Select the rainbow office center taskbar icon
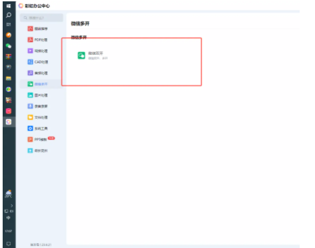Screen dimensions: 315x248 coord(9,122)
